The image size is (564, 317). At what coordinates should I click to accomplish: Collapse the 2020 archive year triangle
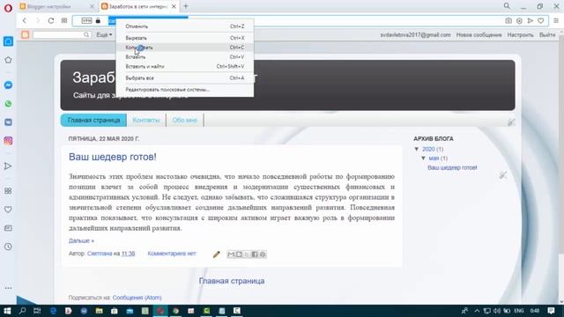click(x=417, y=149)
